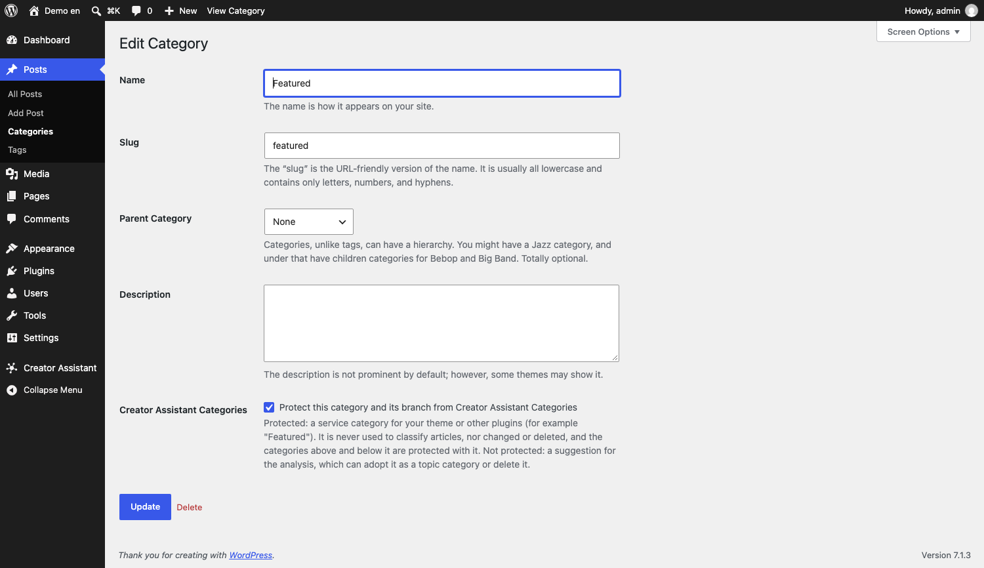Click the Posts pushpin icon in sidebar
984x568 pixels.
pos(12,70)
